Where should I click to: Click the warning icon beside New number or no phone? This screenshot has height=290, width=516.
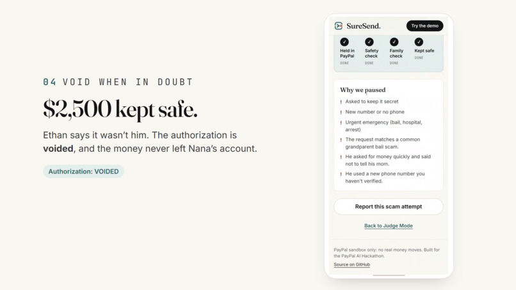341,113
